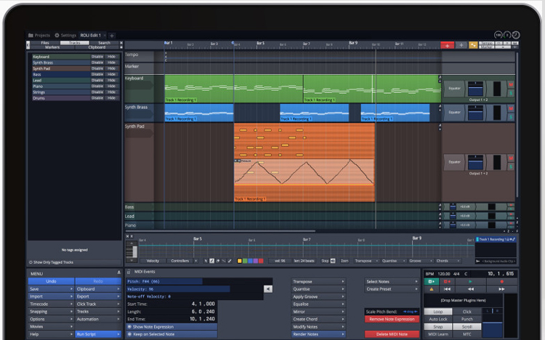Screen dimensions: 545x340
Task: Click the red Delete MIDI Note button
Action: tap(392, 333)
